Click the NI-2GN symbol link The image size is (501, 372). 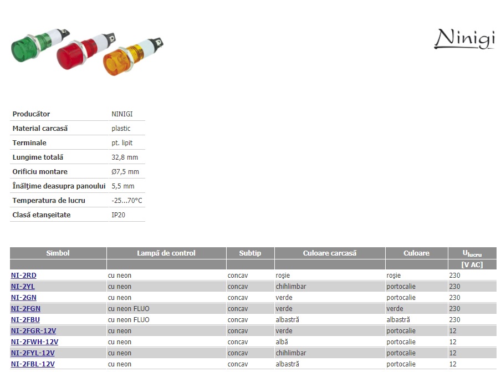pos(24,298)
